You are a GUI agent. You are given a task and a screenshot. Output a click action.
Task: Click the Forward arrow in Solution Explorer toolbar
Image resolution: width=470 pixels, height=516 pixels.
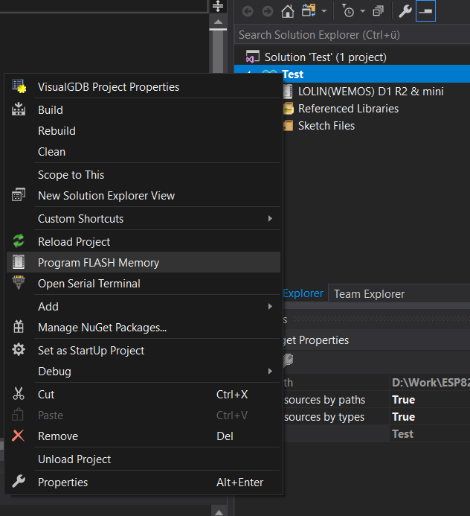tap(268, 11)
